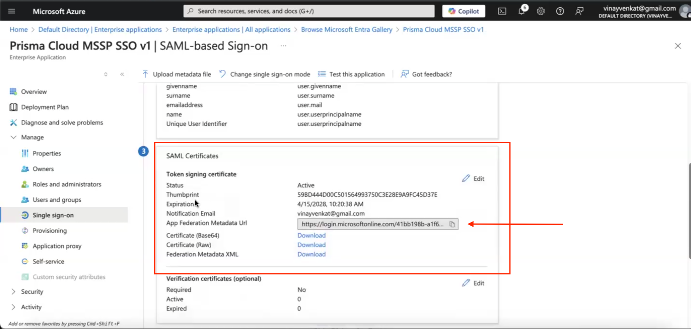
Task: Click the search resources input field
Action: pyautogui.click(x=309, y=11)
